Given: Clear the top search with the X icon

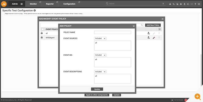Looking at the screenshot, I should click(163, 4).
